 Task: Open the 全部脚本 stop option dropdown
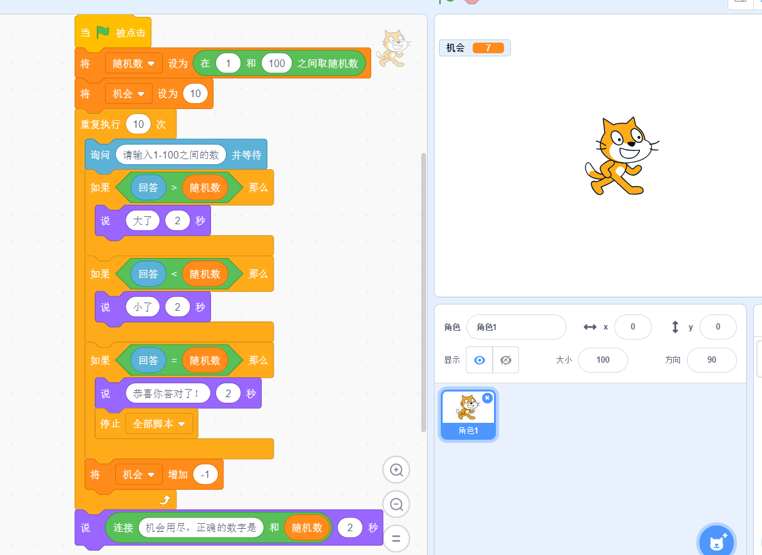pyautogui.click(x=159, y=424)
